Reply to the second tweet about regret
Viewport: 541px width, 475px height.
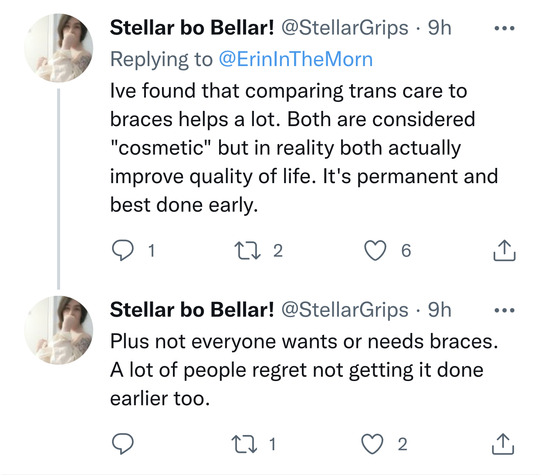(122, 444)
